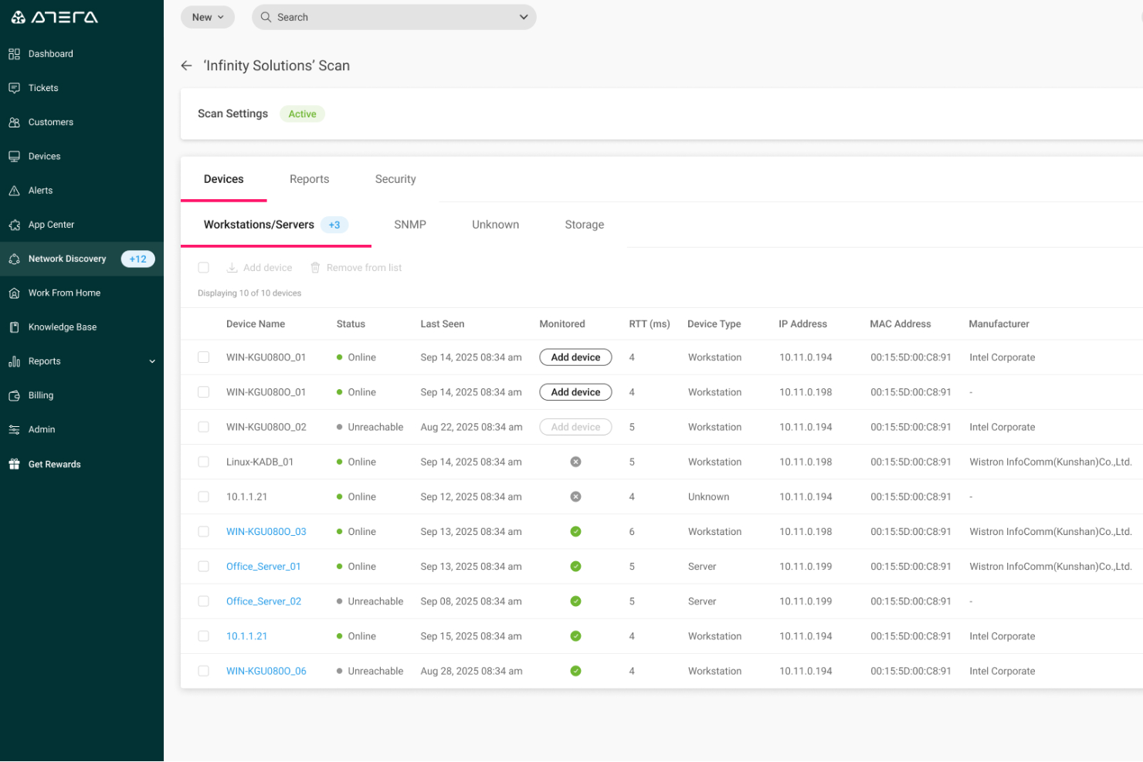Click the not-monitored icon for Linux-KADB_01
Image resolution: width=1143 pixels, height=762 pixels.
[575, 462]
